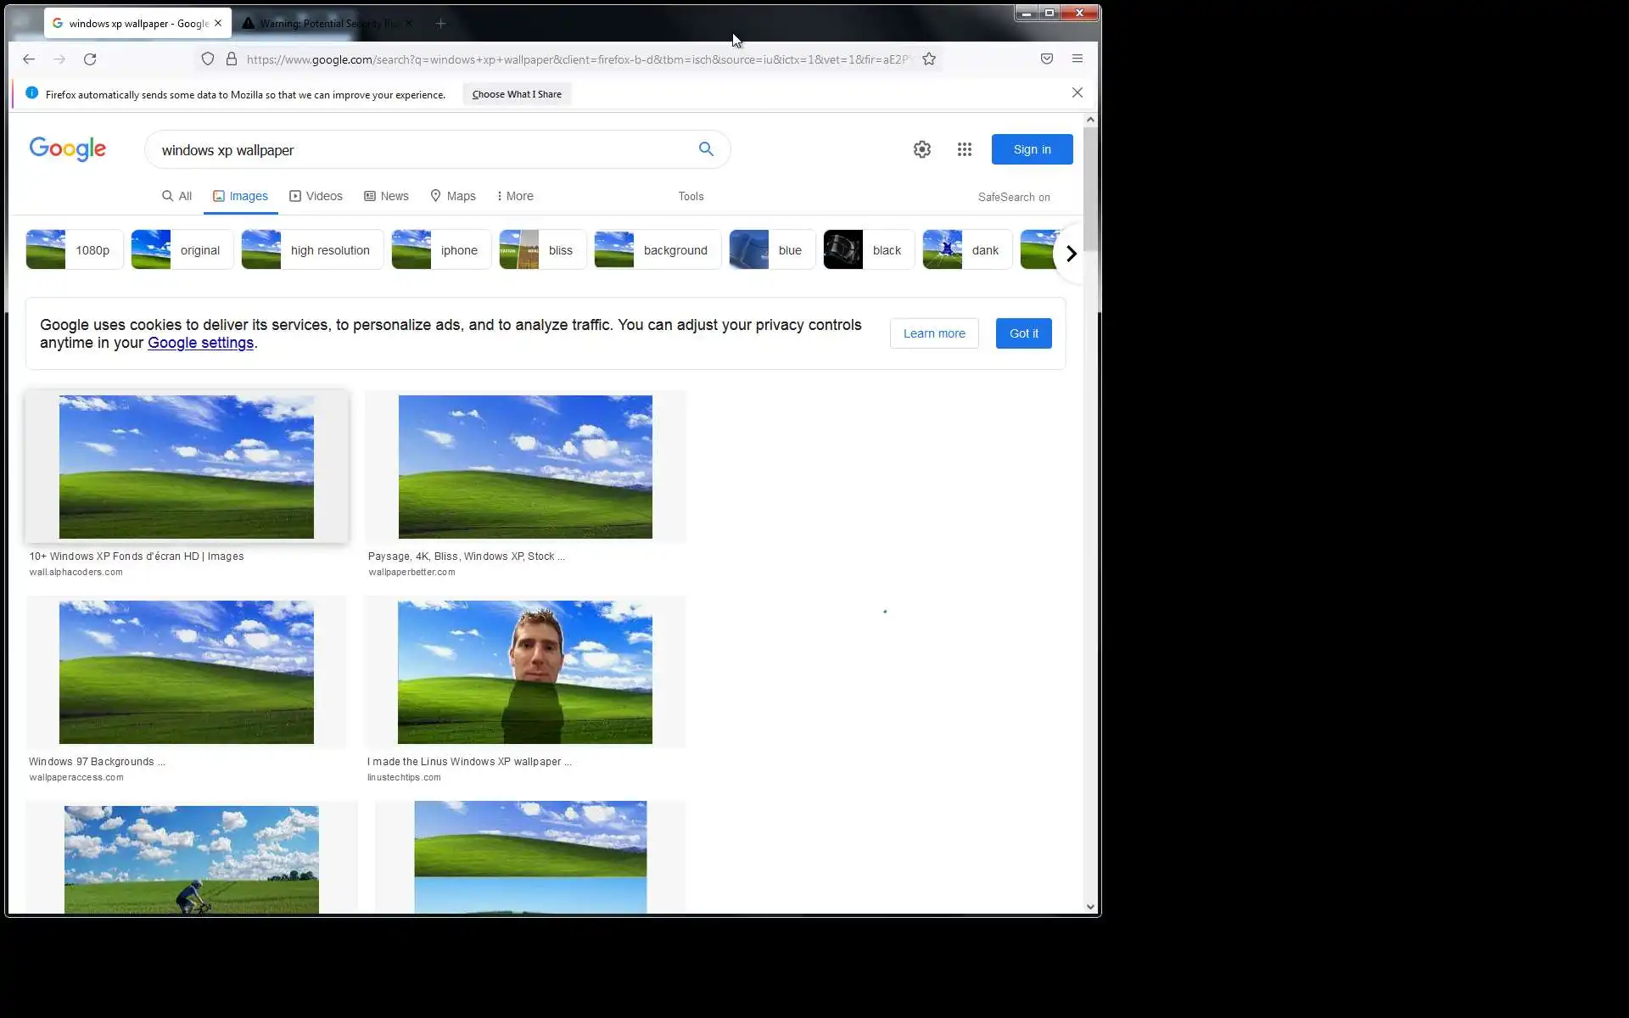Image resolution: width=1629 pixels, height=1018 pixels.
Task: Go back using the browser back arrow
Action: pos(29,59)
